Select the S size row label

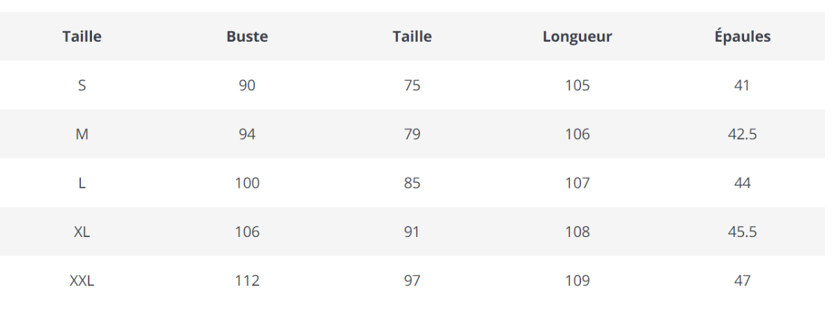82,85
